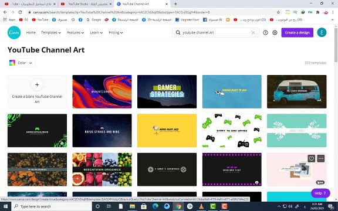The width and height of the screenshot is (338, 211).
Task: Click the taskbar clock showing 2:31 AM
Action: tap(317, 206)
